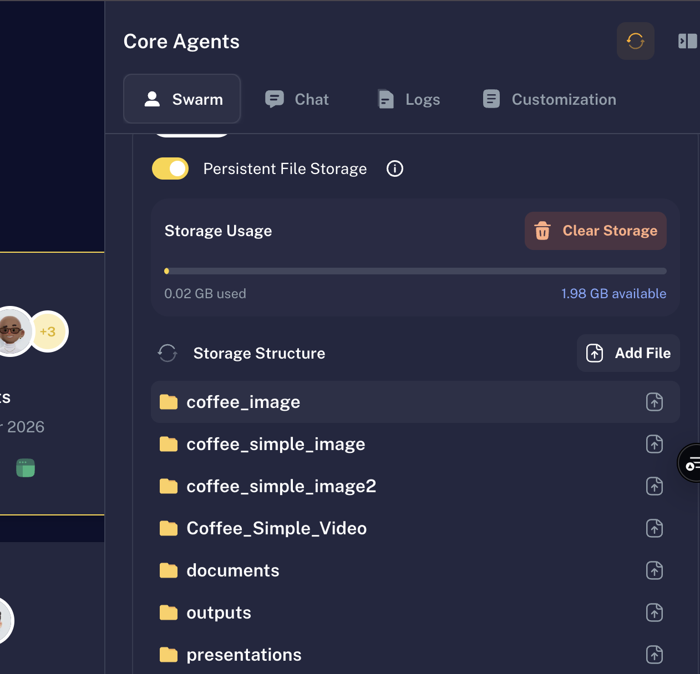Click the collapse panel icon beside the refresh button

pyautogui.click(x=687, y=40)
